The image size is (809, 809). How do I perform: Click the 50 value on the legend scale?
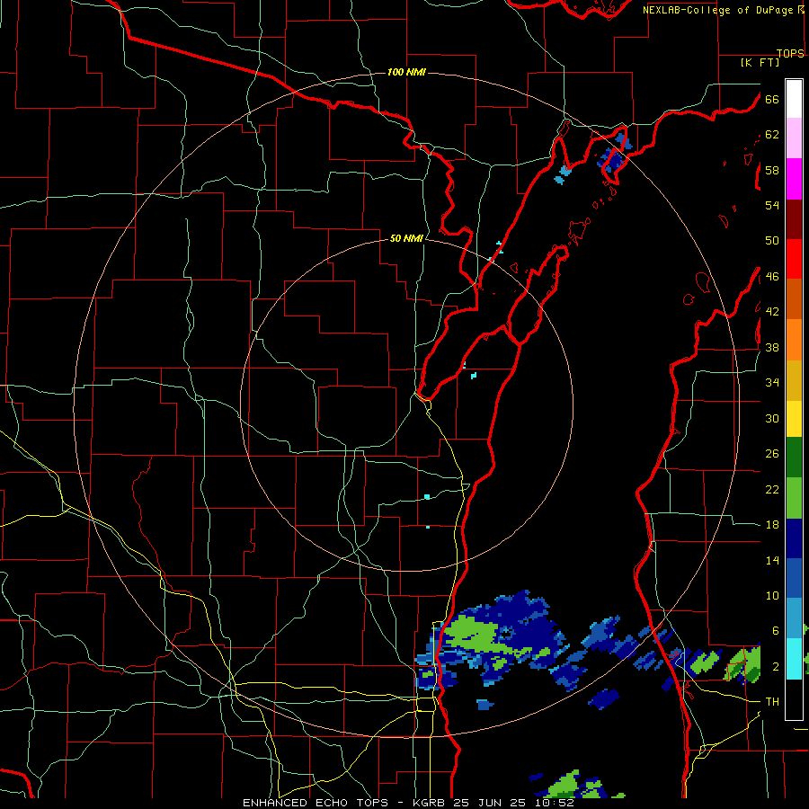click(772, 241)
